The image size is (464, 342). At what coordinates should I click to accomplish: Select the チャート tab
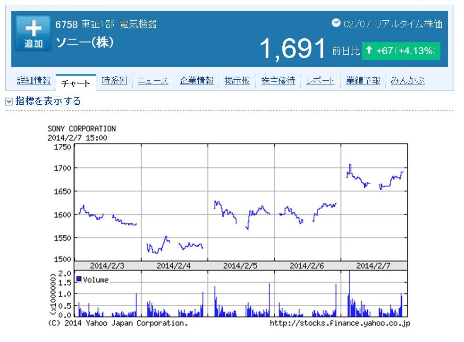[x=76, y=83]
